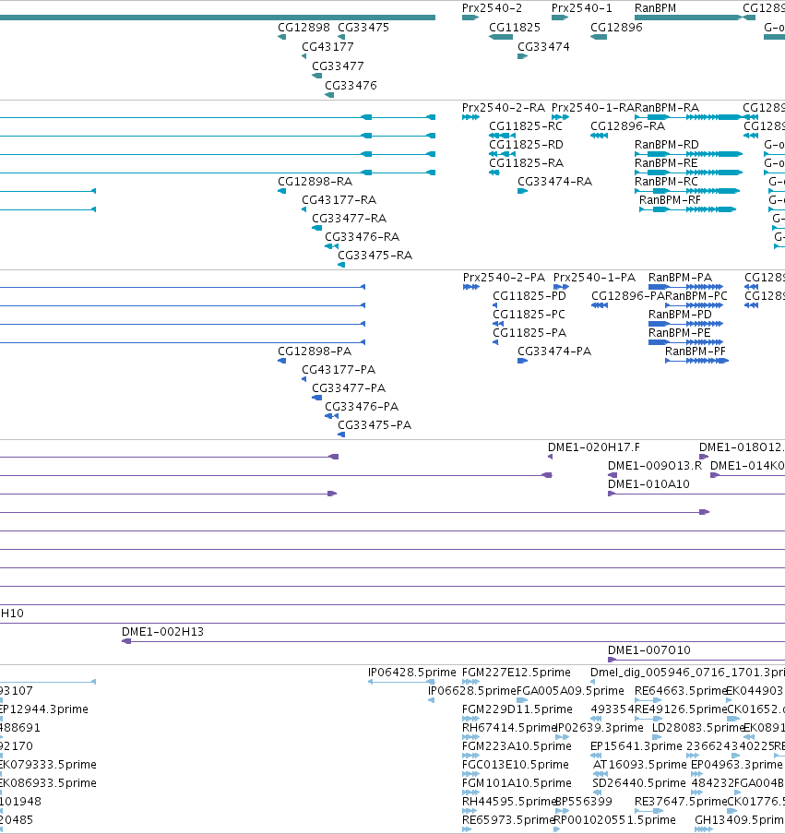Click the DME1-002H13 clone feature
Screen dimensions: 785x834
click(x=453, y=641)
